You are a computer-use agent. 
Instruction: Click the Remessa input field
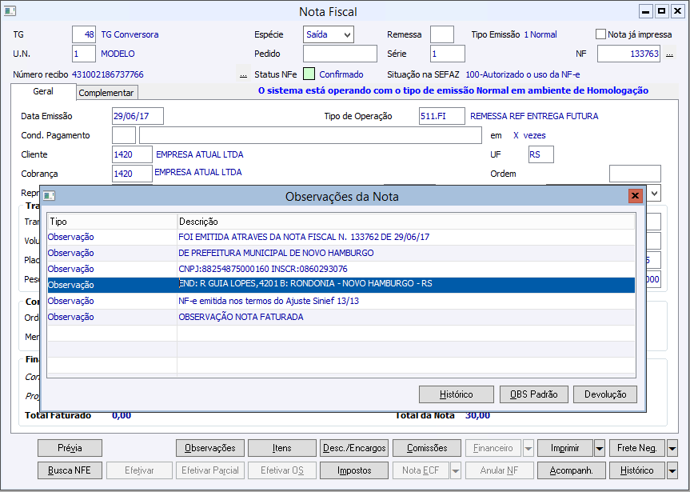coord(442,34)
